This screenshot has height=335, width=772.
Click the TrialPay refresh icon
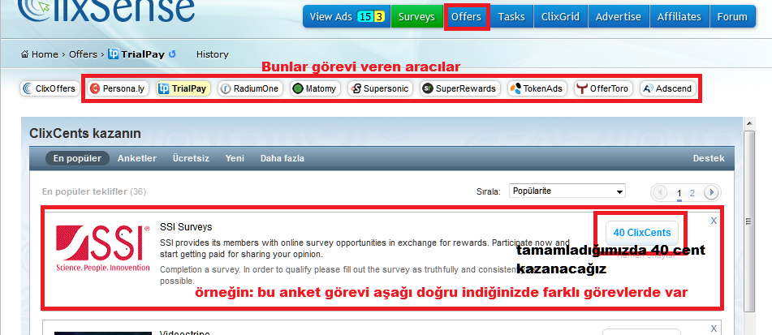172,54
